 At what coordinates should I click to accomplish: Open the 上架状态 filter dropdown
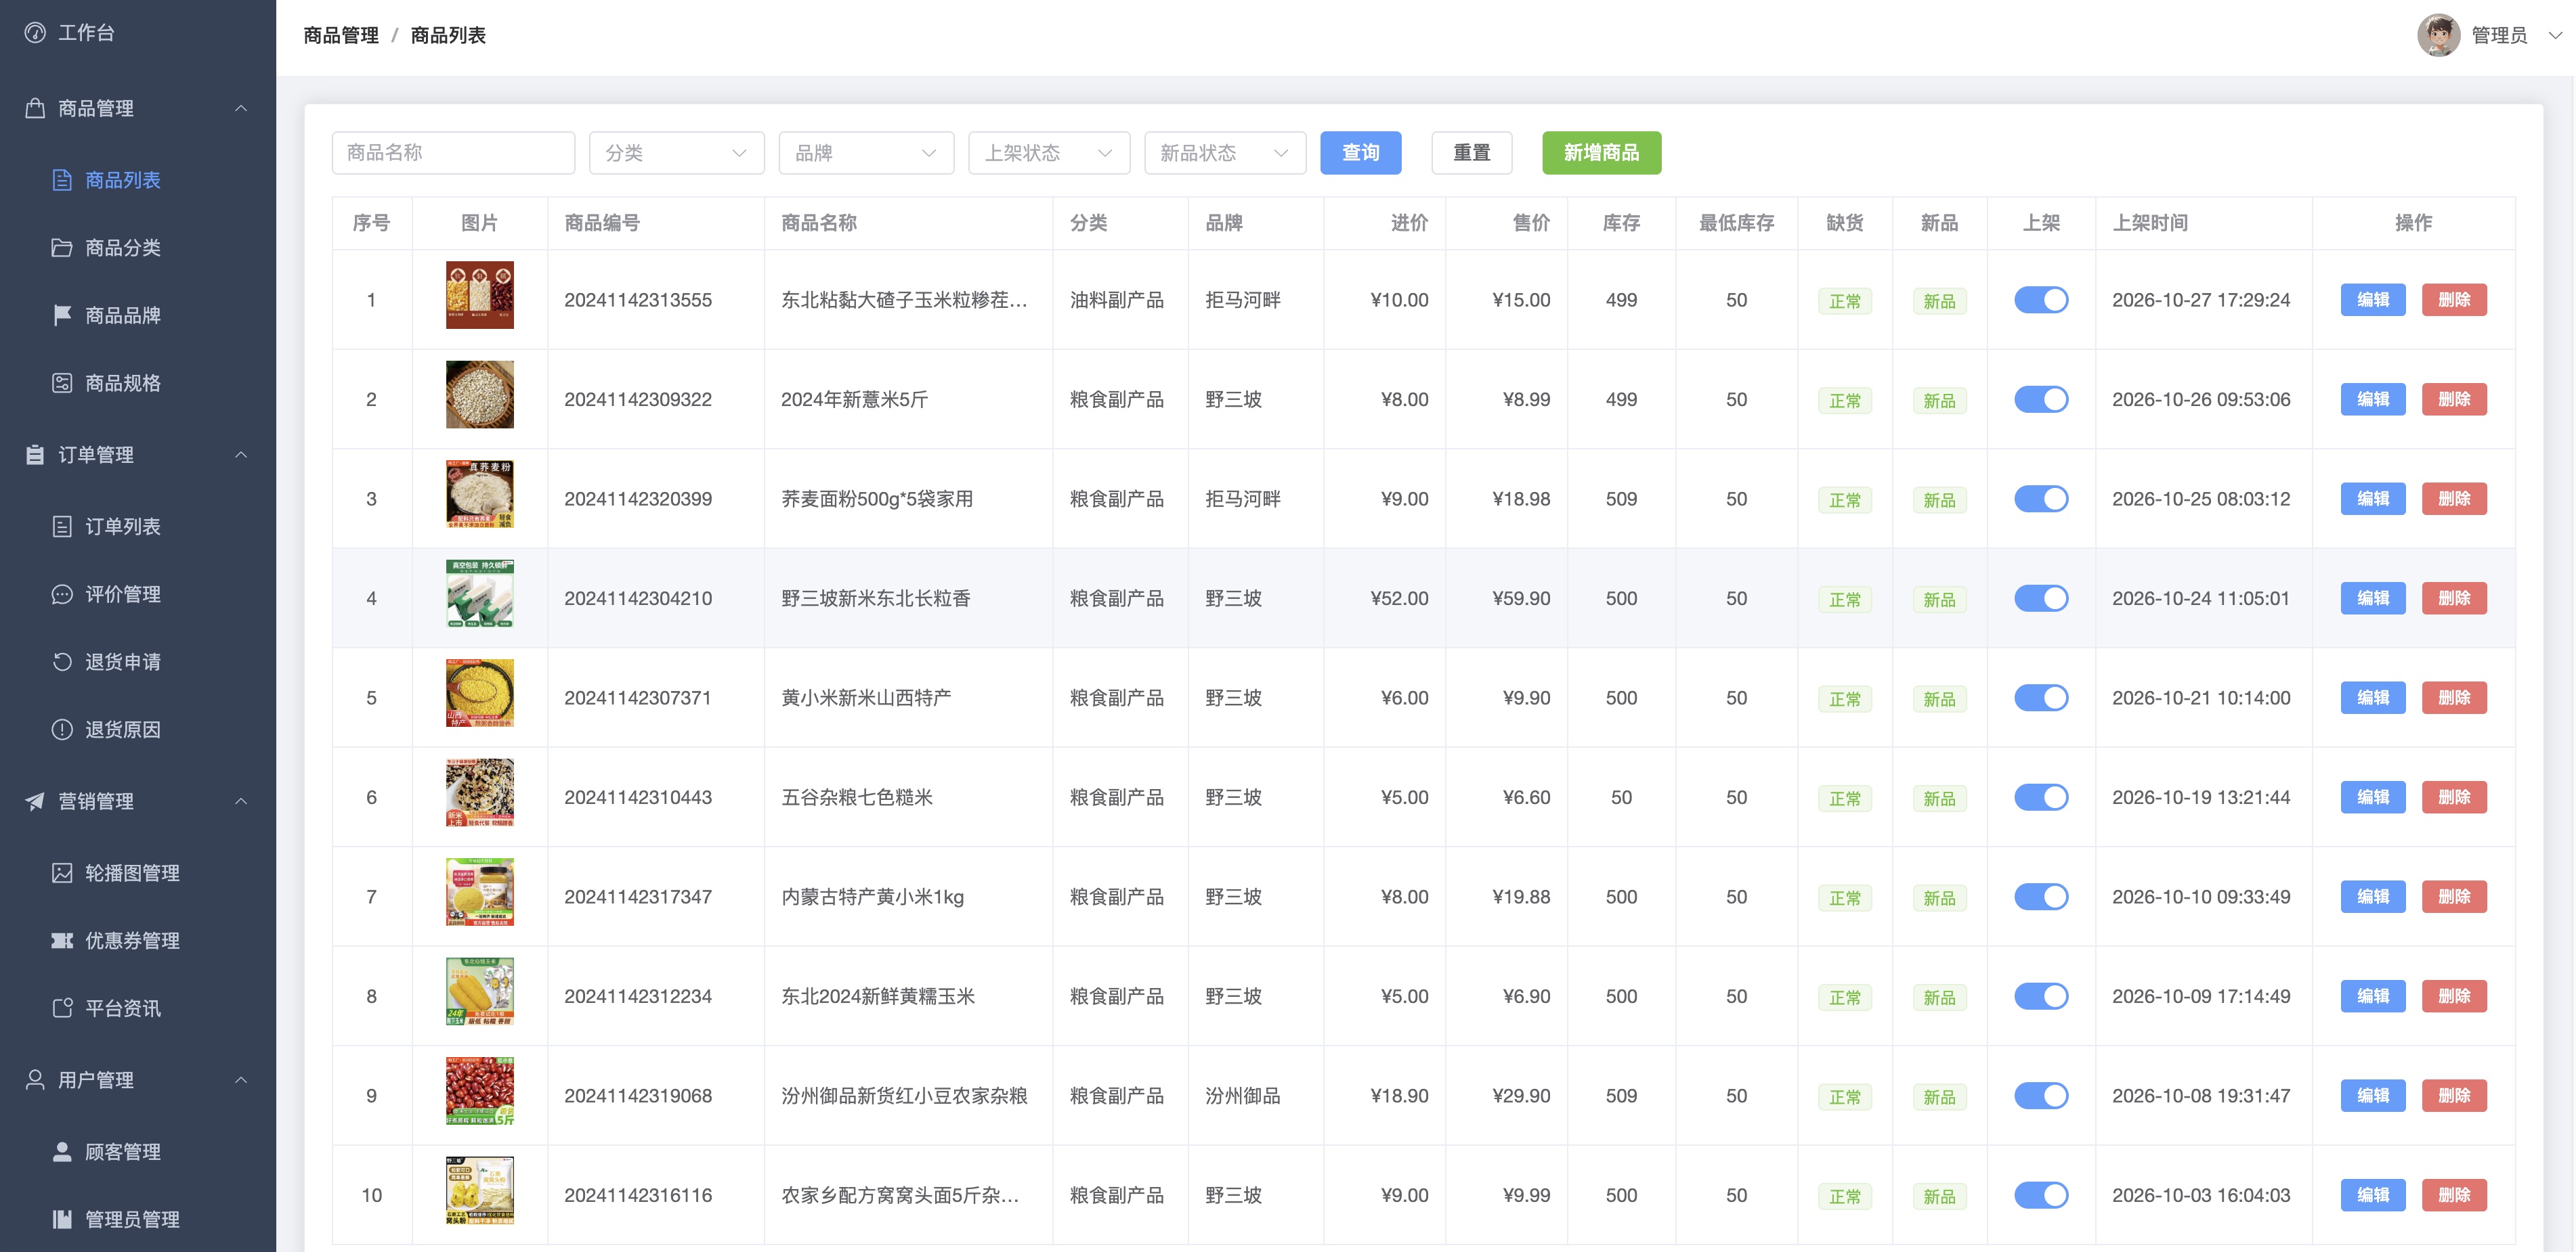point(1049,153)
